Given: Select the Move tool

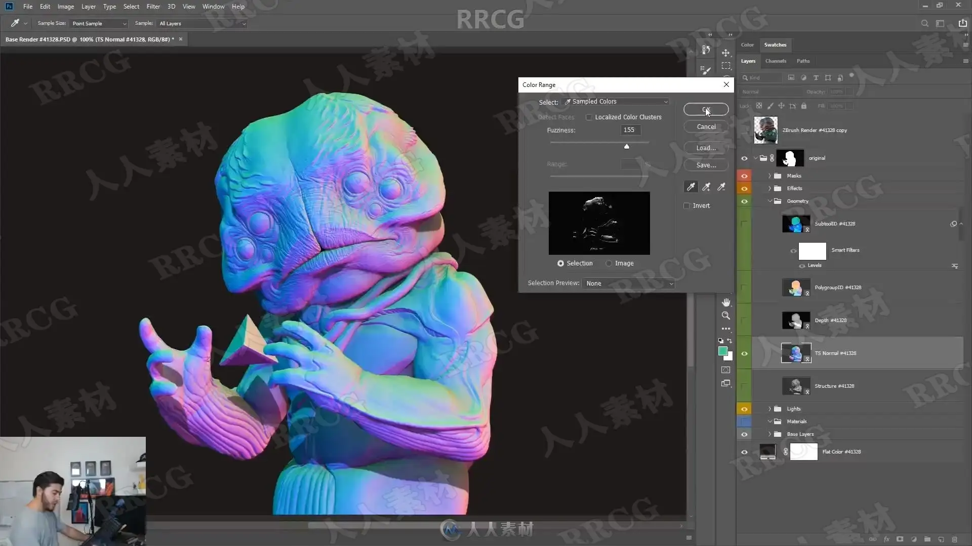Looking at the screenshot, I should click(x=726, y=53).
